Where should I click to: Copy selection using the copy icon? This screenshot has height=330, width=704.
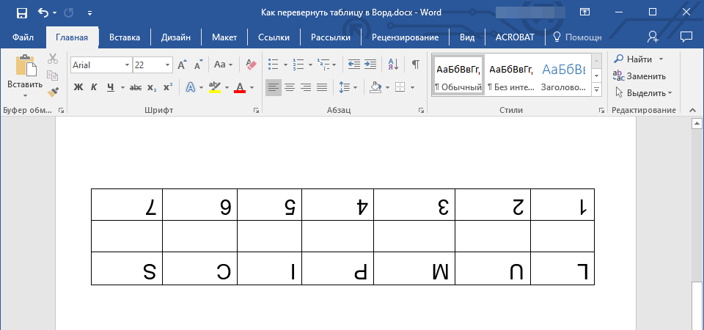coord(53,75)
